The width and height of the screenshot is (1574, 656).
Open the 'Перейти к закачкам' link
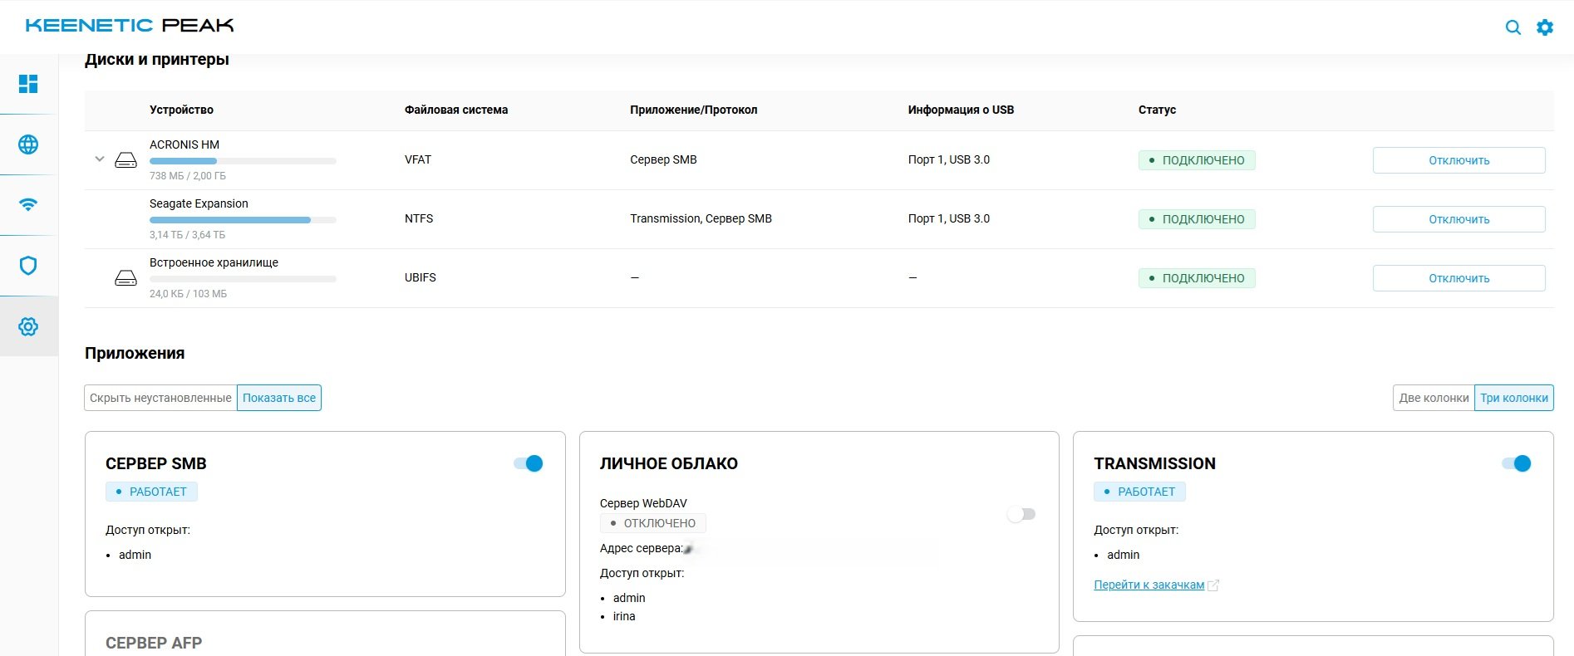[1149, 585]
